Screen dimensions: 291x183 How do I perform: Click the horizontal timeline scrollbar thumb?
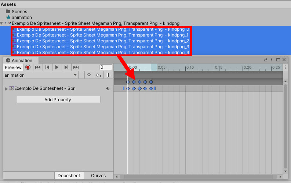199,177
